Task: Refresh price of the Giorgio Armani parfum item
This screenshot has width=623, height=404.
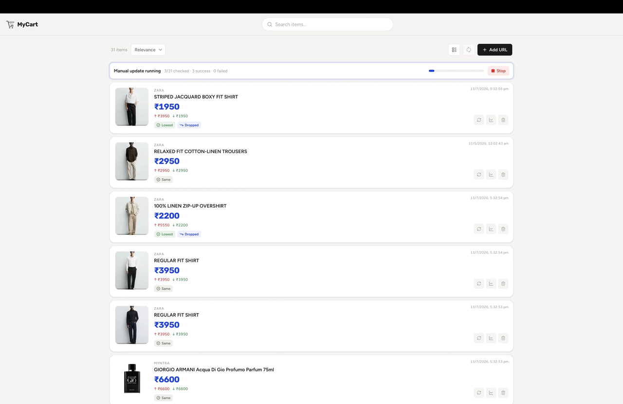Action: tap(479, 392)
